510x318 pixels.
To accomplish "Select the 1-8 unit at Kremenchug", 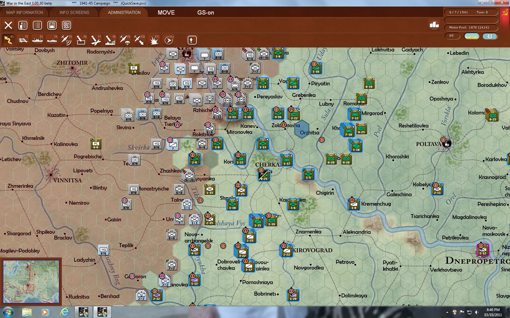I will point(354,204).
